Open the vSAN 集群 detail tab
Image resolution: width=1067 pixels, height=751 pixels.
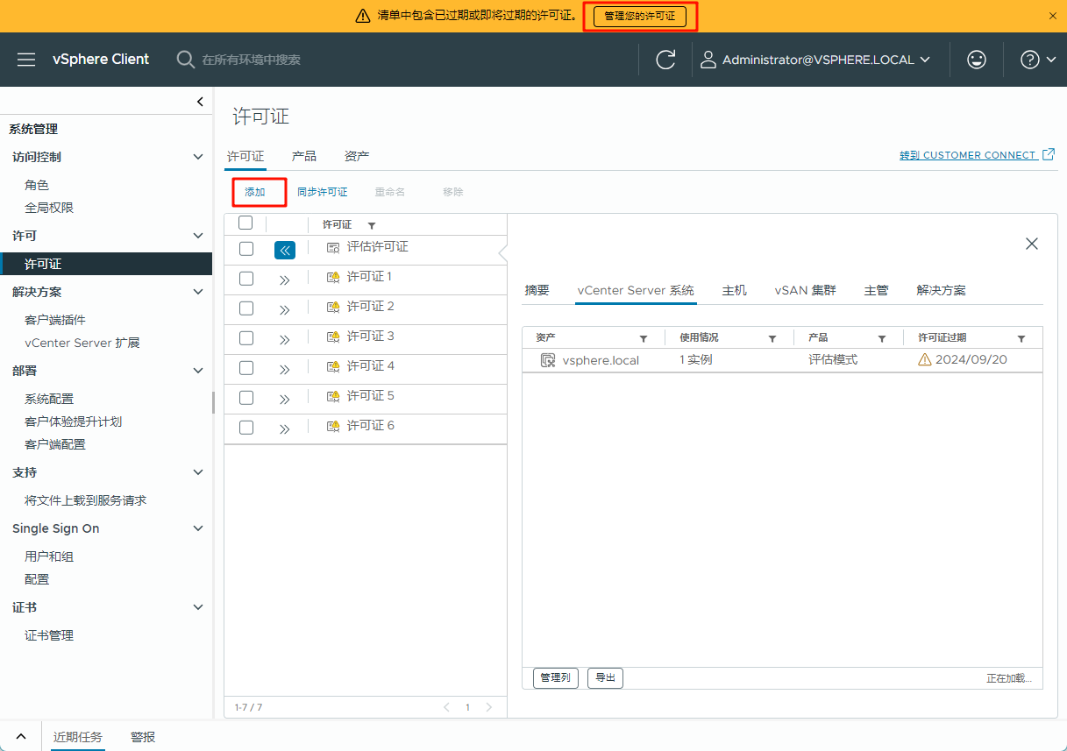click(805, 290)
